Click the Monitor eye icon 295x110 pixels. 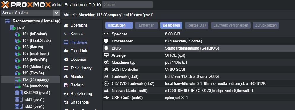tap(66, 77)
